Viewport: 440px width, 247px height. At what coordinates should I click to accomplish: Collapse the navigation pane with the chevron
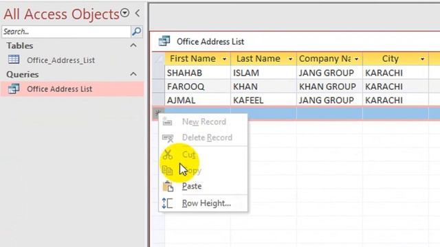pyautogui.click(x=137, y=13)
